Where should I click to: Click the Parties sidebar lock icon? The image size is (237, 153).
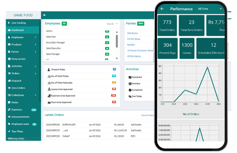tap(9, 52)
